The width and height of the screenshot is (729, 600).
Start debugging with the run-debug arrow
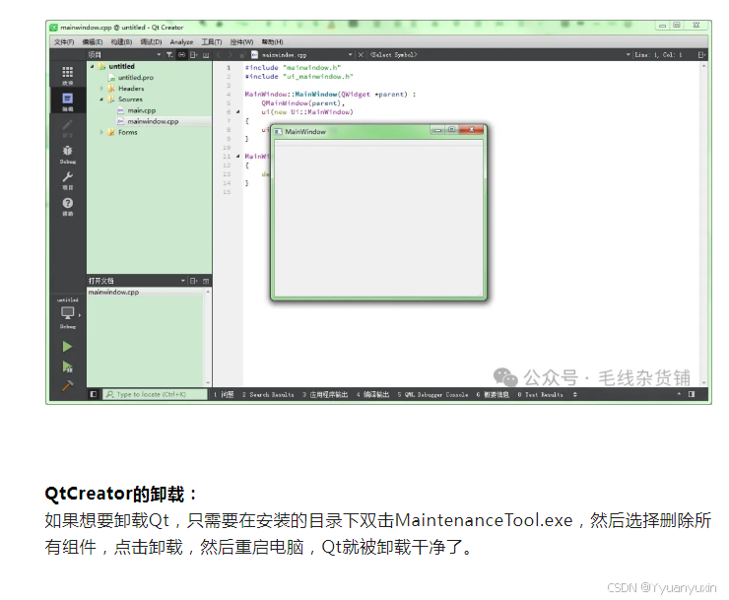tap(67, 367)
